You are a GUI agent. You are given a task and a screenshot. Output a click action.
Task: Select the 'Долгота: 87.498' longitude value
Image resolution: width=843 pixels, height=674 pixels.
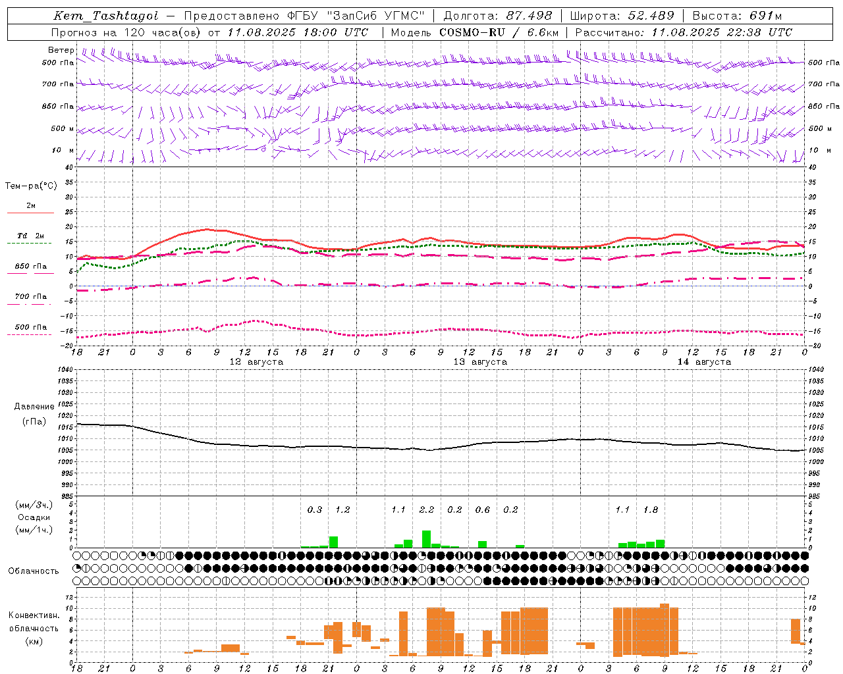498,16
